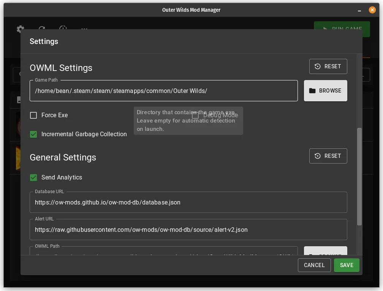Toggle the Debug Mode checkbox
Viewport: 383px width, 291px height.
[195, 115]
